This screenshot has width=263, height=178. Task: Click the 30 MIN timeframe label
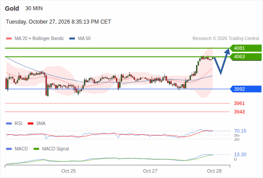point(34,8)
